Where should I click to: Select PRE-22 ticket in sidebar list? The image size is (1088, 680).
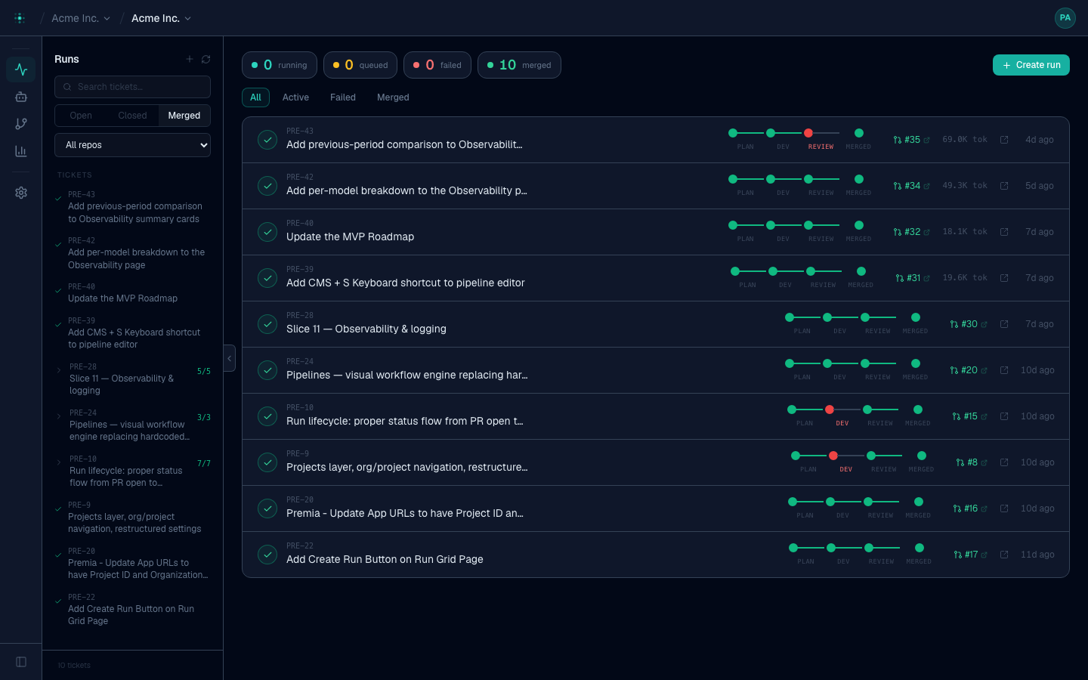point(132,610)
